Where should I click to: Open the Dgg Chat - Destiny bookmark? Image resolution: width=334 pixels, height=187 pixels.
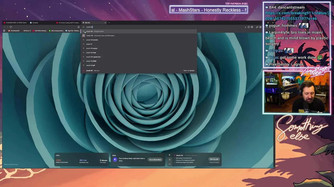click(73, 31)
